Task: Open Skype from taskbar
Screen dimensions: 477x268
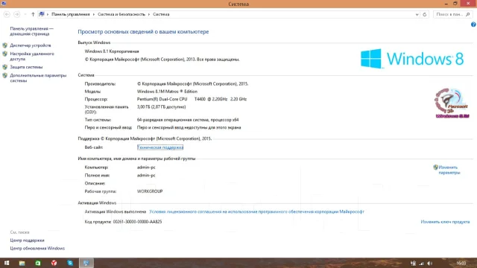Action: pos(70,263)
